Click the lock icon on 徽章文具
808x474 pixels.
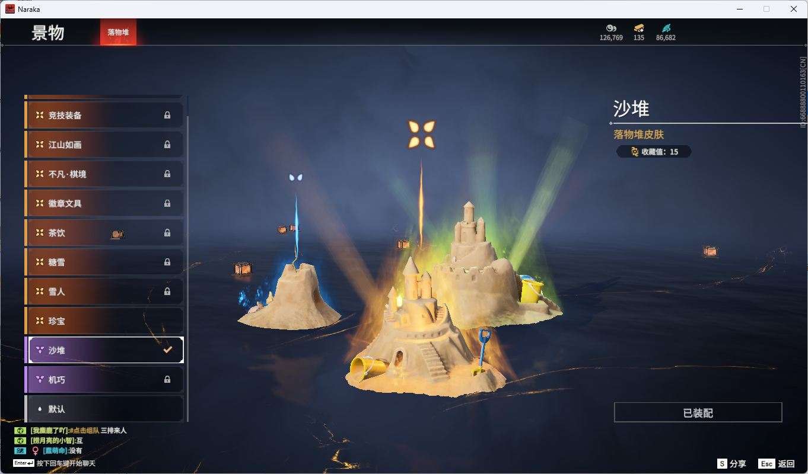167,203
